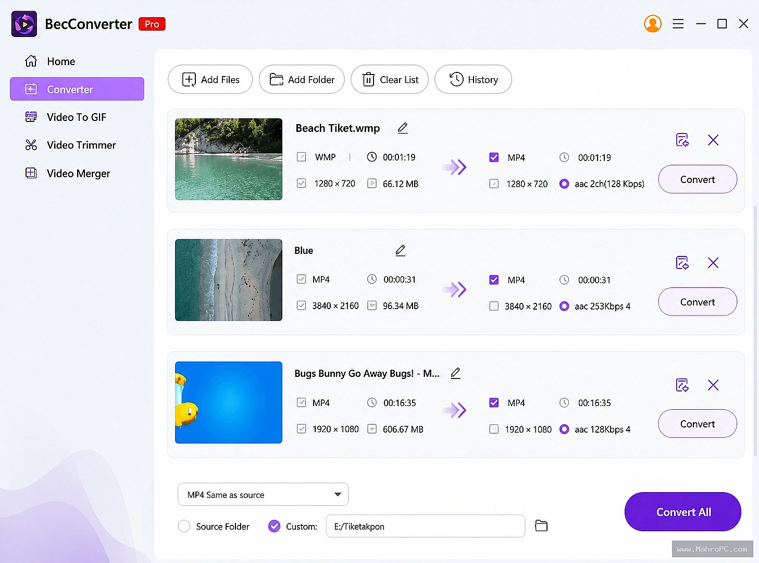
Task: Click the E:/Tiketakpon output path field
Action: tap(426, 526)
